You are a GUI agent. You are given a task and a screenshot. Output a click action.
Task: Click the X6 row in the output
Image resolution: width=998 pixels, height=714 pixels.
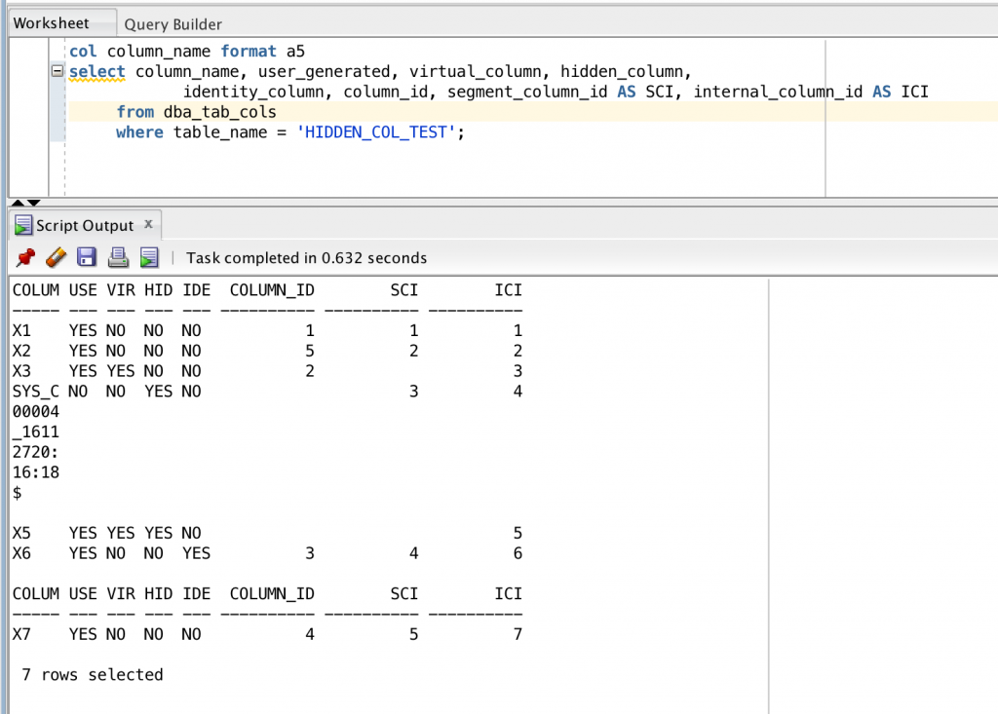tap(21, 553)
